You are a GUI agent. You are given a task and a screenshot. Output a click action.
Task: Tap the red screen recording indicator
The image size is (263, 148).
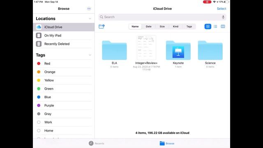(207, 2)
